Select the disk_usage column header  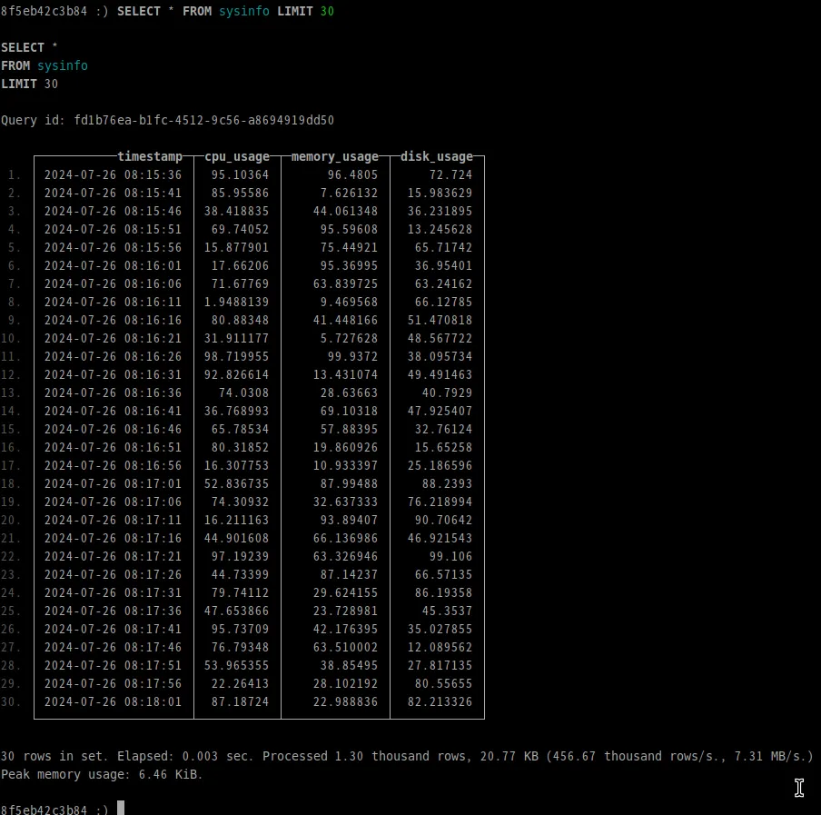pyautogui.click(x=437, y=156)
